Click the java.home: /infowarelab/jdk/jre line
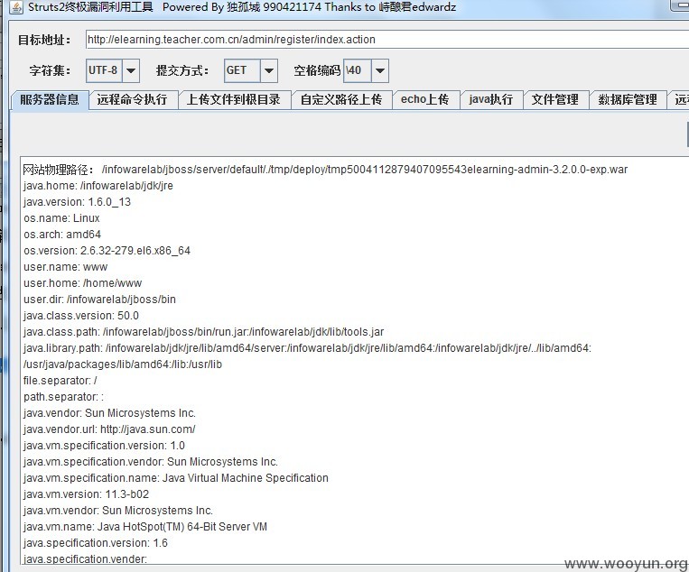 98,186
